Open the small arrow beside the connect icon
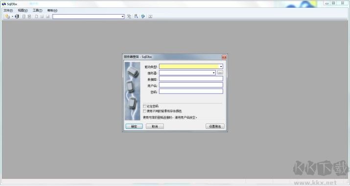The image size is (350, 186). tap(12, 17)
